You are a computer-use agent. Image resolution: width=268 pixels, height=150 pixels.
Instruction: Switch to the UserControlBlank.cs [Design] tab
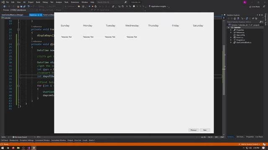click(12, 15)
